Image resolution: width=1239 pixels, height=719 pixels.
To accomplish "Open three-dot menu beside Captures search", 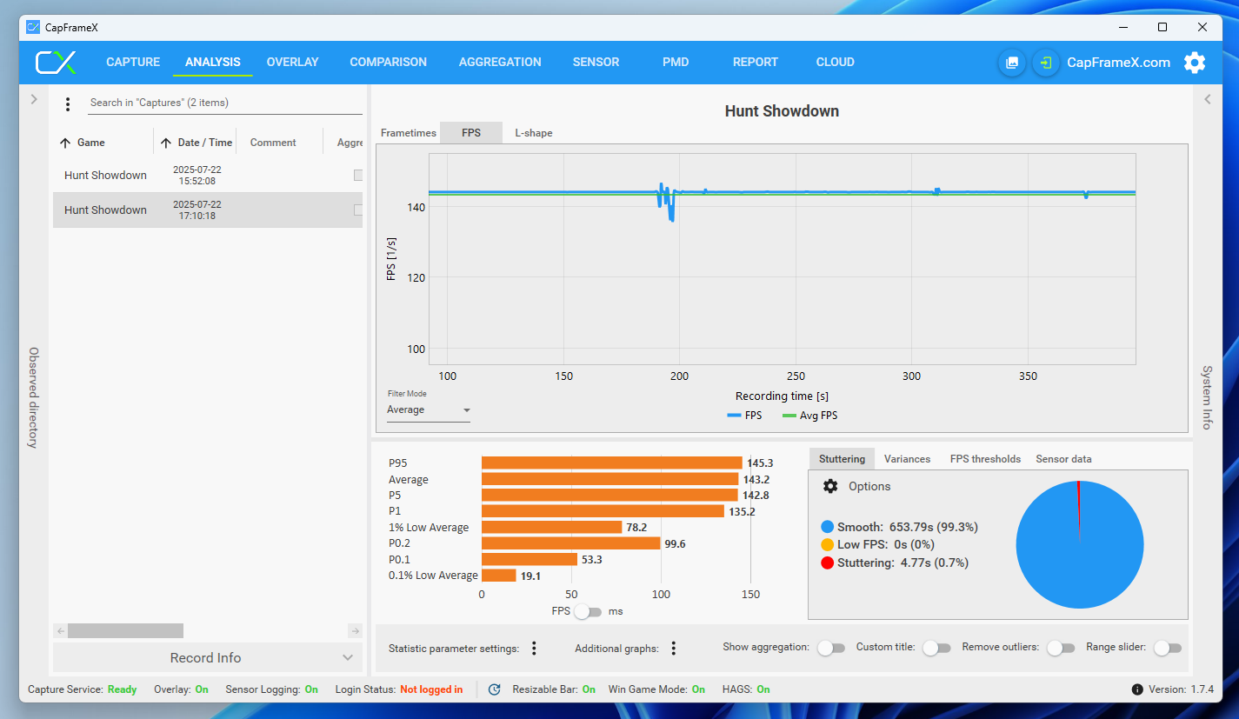I will (x=68, y=104).
